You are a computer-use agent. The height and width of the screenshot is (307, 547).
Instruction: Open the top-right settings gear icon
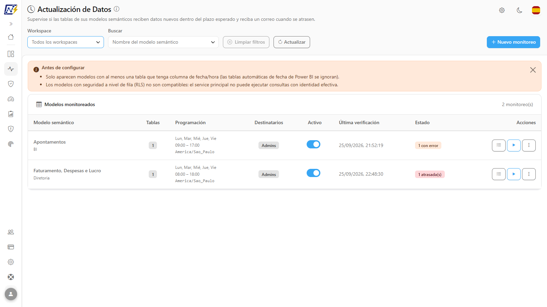point(502,10)
